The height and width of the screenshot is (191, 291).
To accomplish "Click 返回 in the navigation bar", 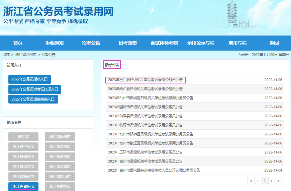I will tap(274, 43).
